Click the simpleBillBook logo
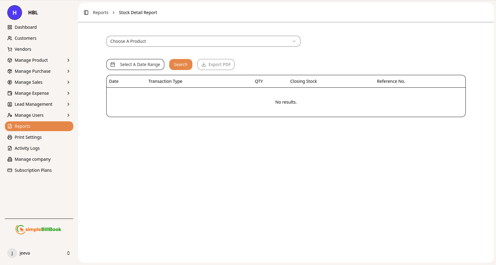This screenshot has width=496, height=265. (38, 229)
